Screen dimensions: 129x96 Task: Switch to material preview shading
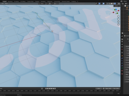[x=113, y=3]
